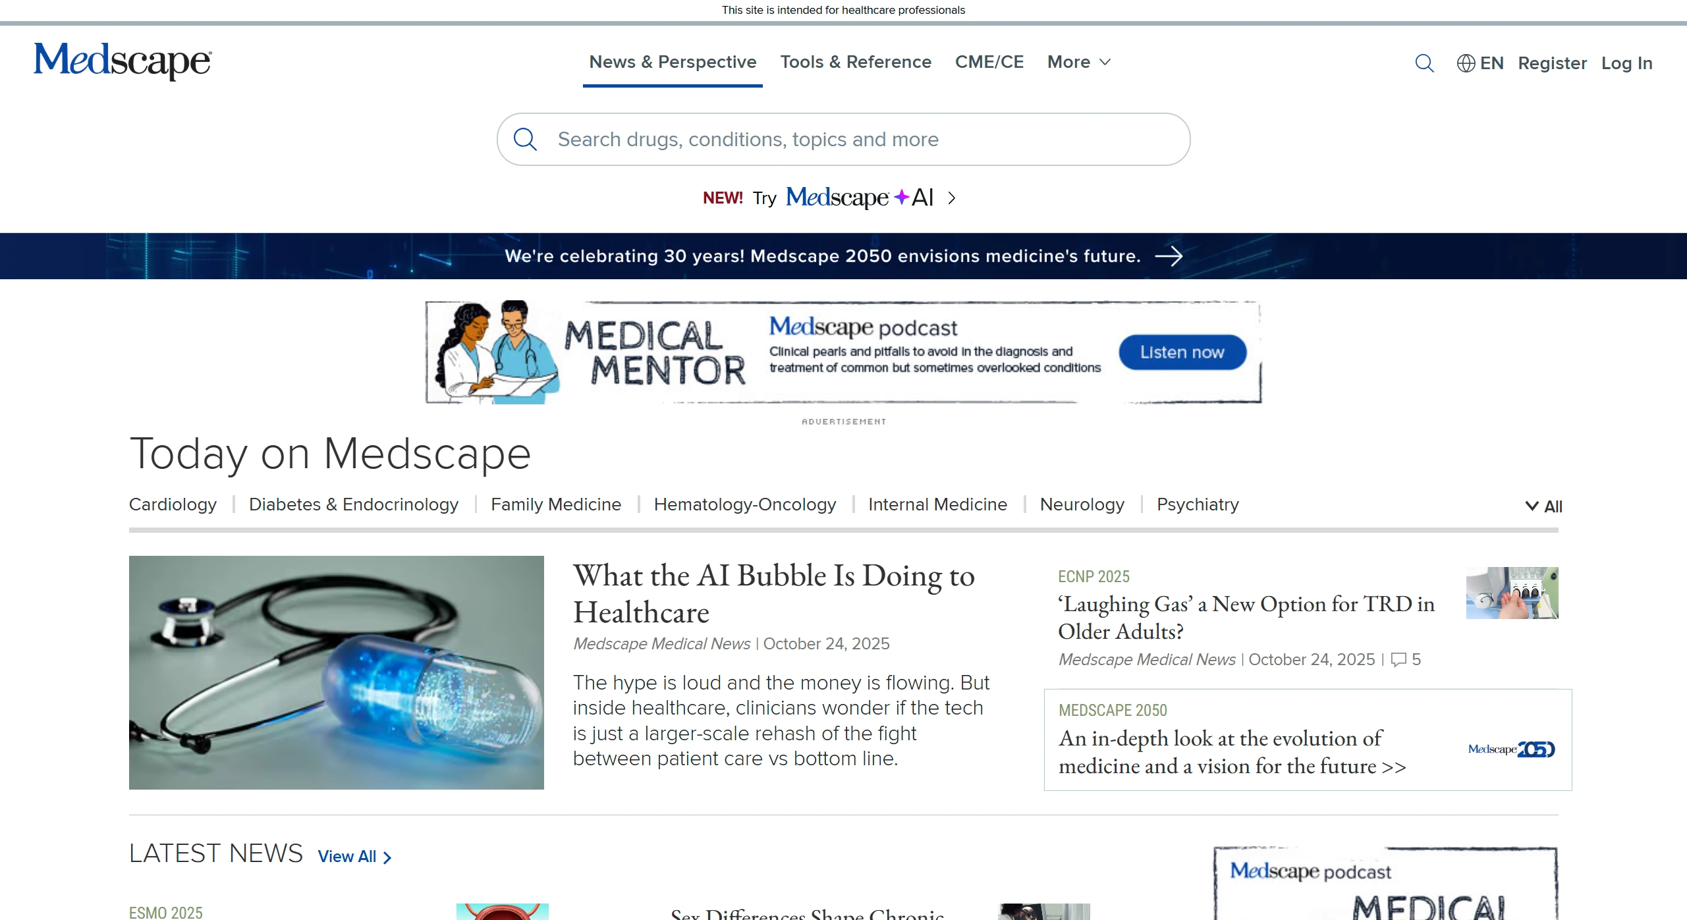
Task: Open the Medscape AI logo link
Action: point(859,197)
